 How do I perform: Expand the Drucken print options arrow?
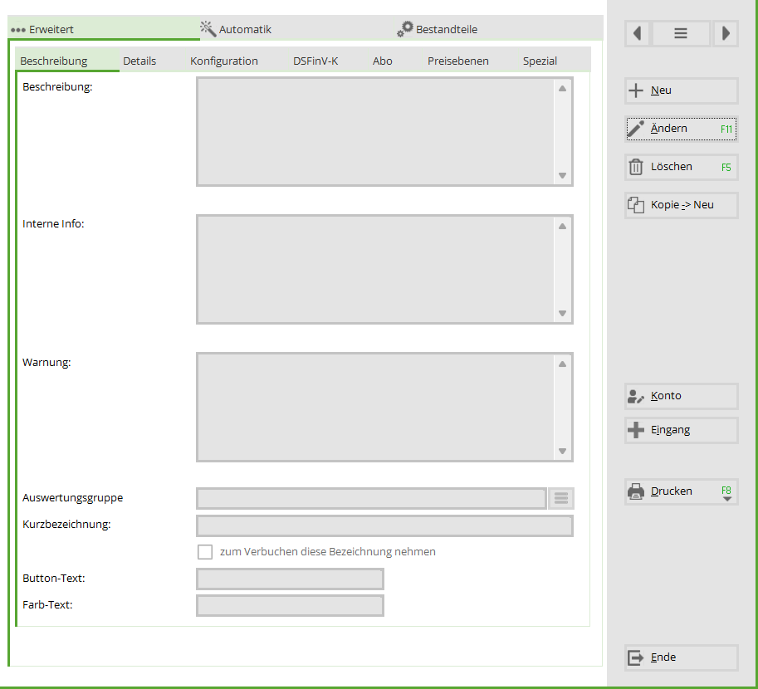[726, 499]
